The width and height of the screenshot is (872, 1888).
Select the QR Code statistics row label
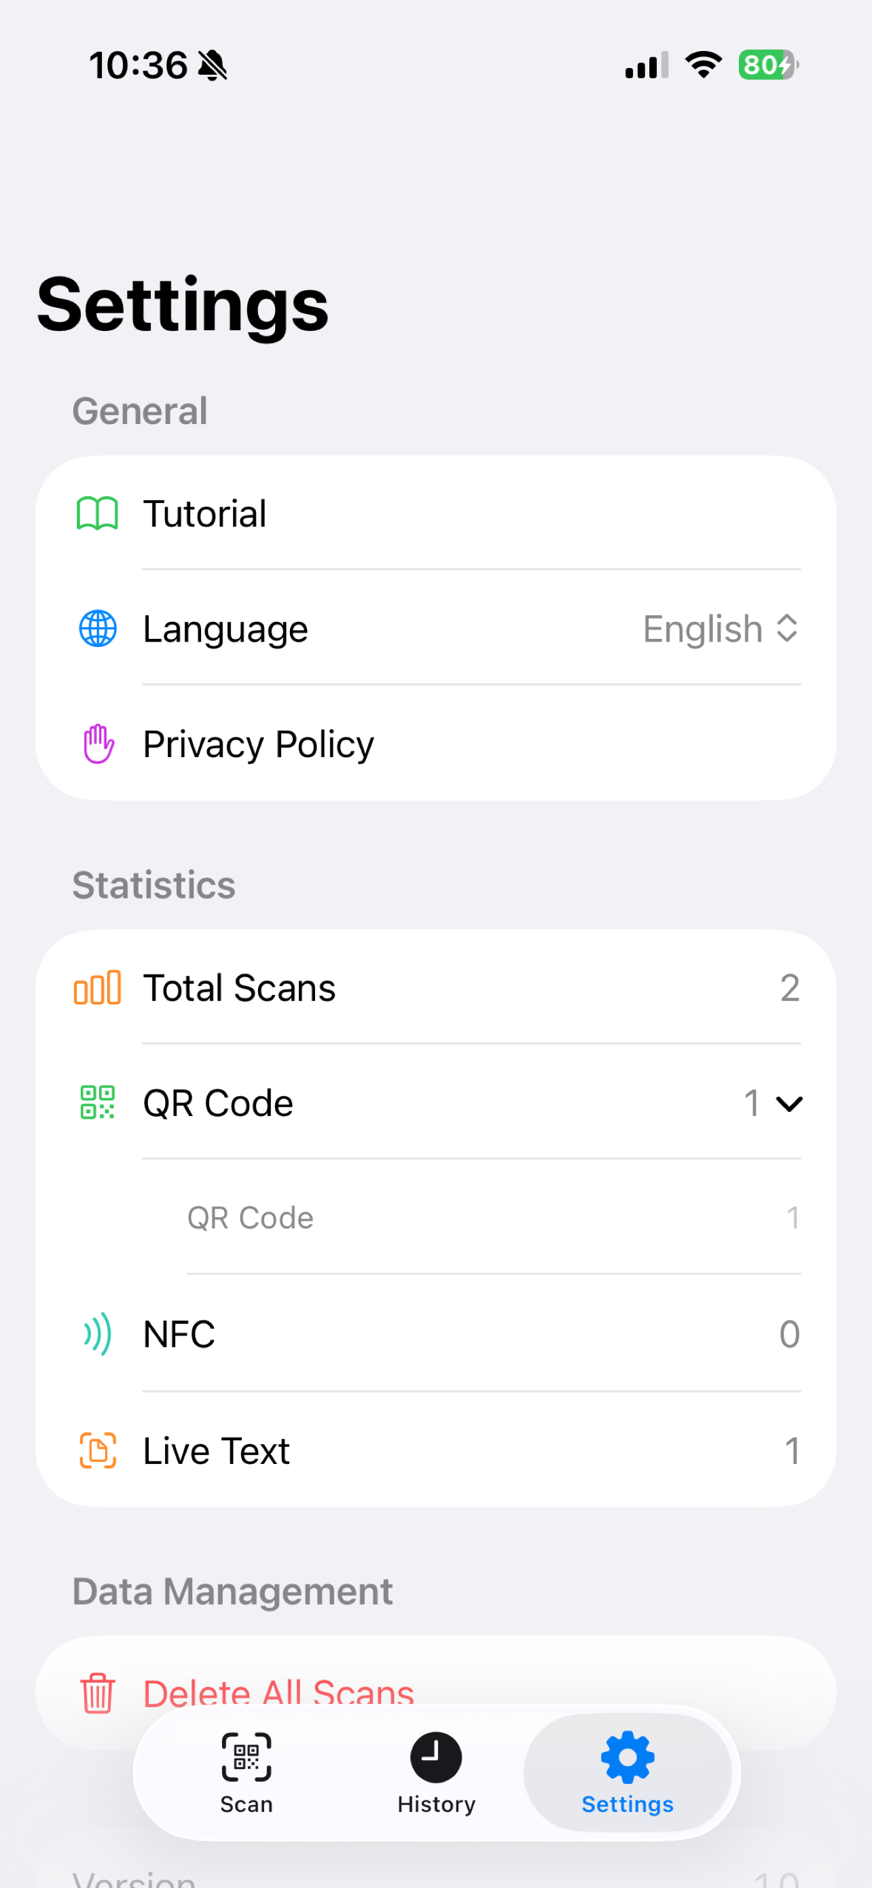[x=218, y=1103]
